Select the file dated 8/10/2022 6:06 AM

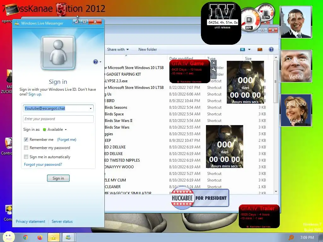click(186, 94)
